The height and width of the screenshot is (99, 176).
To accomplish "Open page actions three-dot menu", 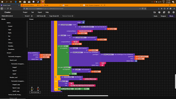I will pos(140,8).
